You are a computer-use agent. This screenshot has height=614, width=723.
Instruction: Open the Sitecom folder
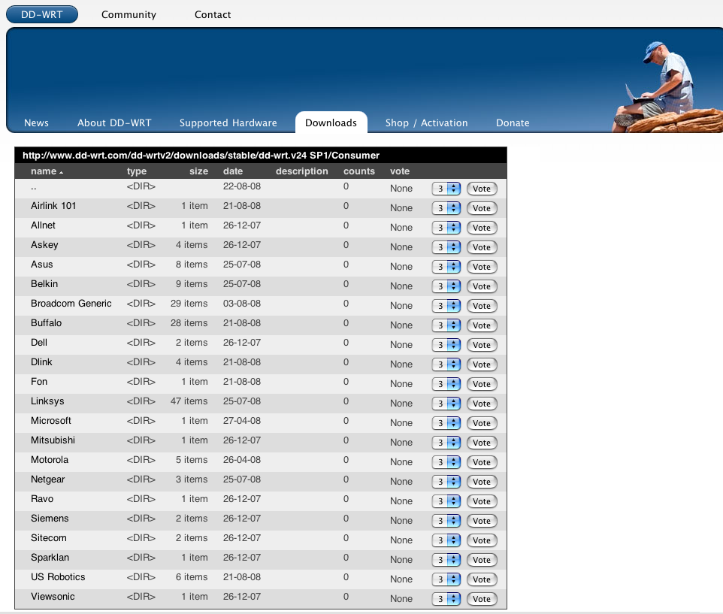[48, 538]
